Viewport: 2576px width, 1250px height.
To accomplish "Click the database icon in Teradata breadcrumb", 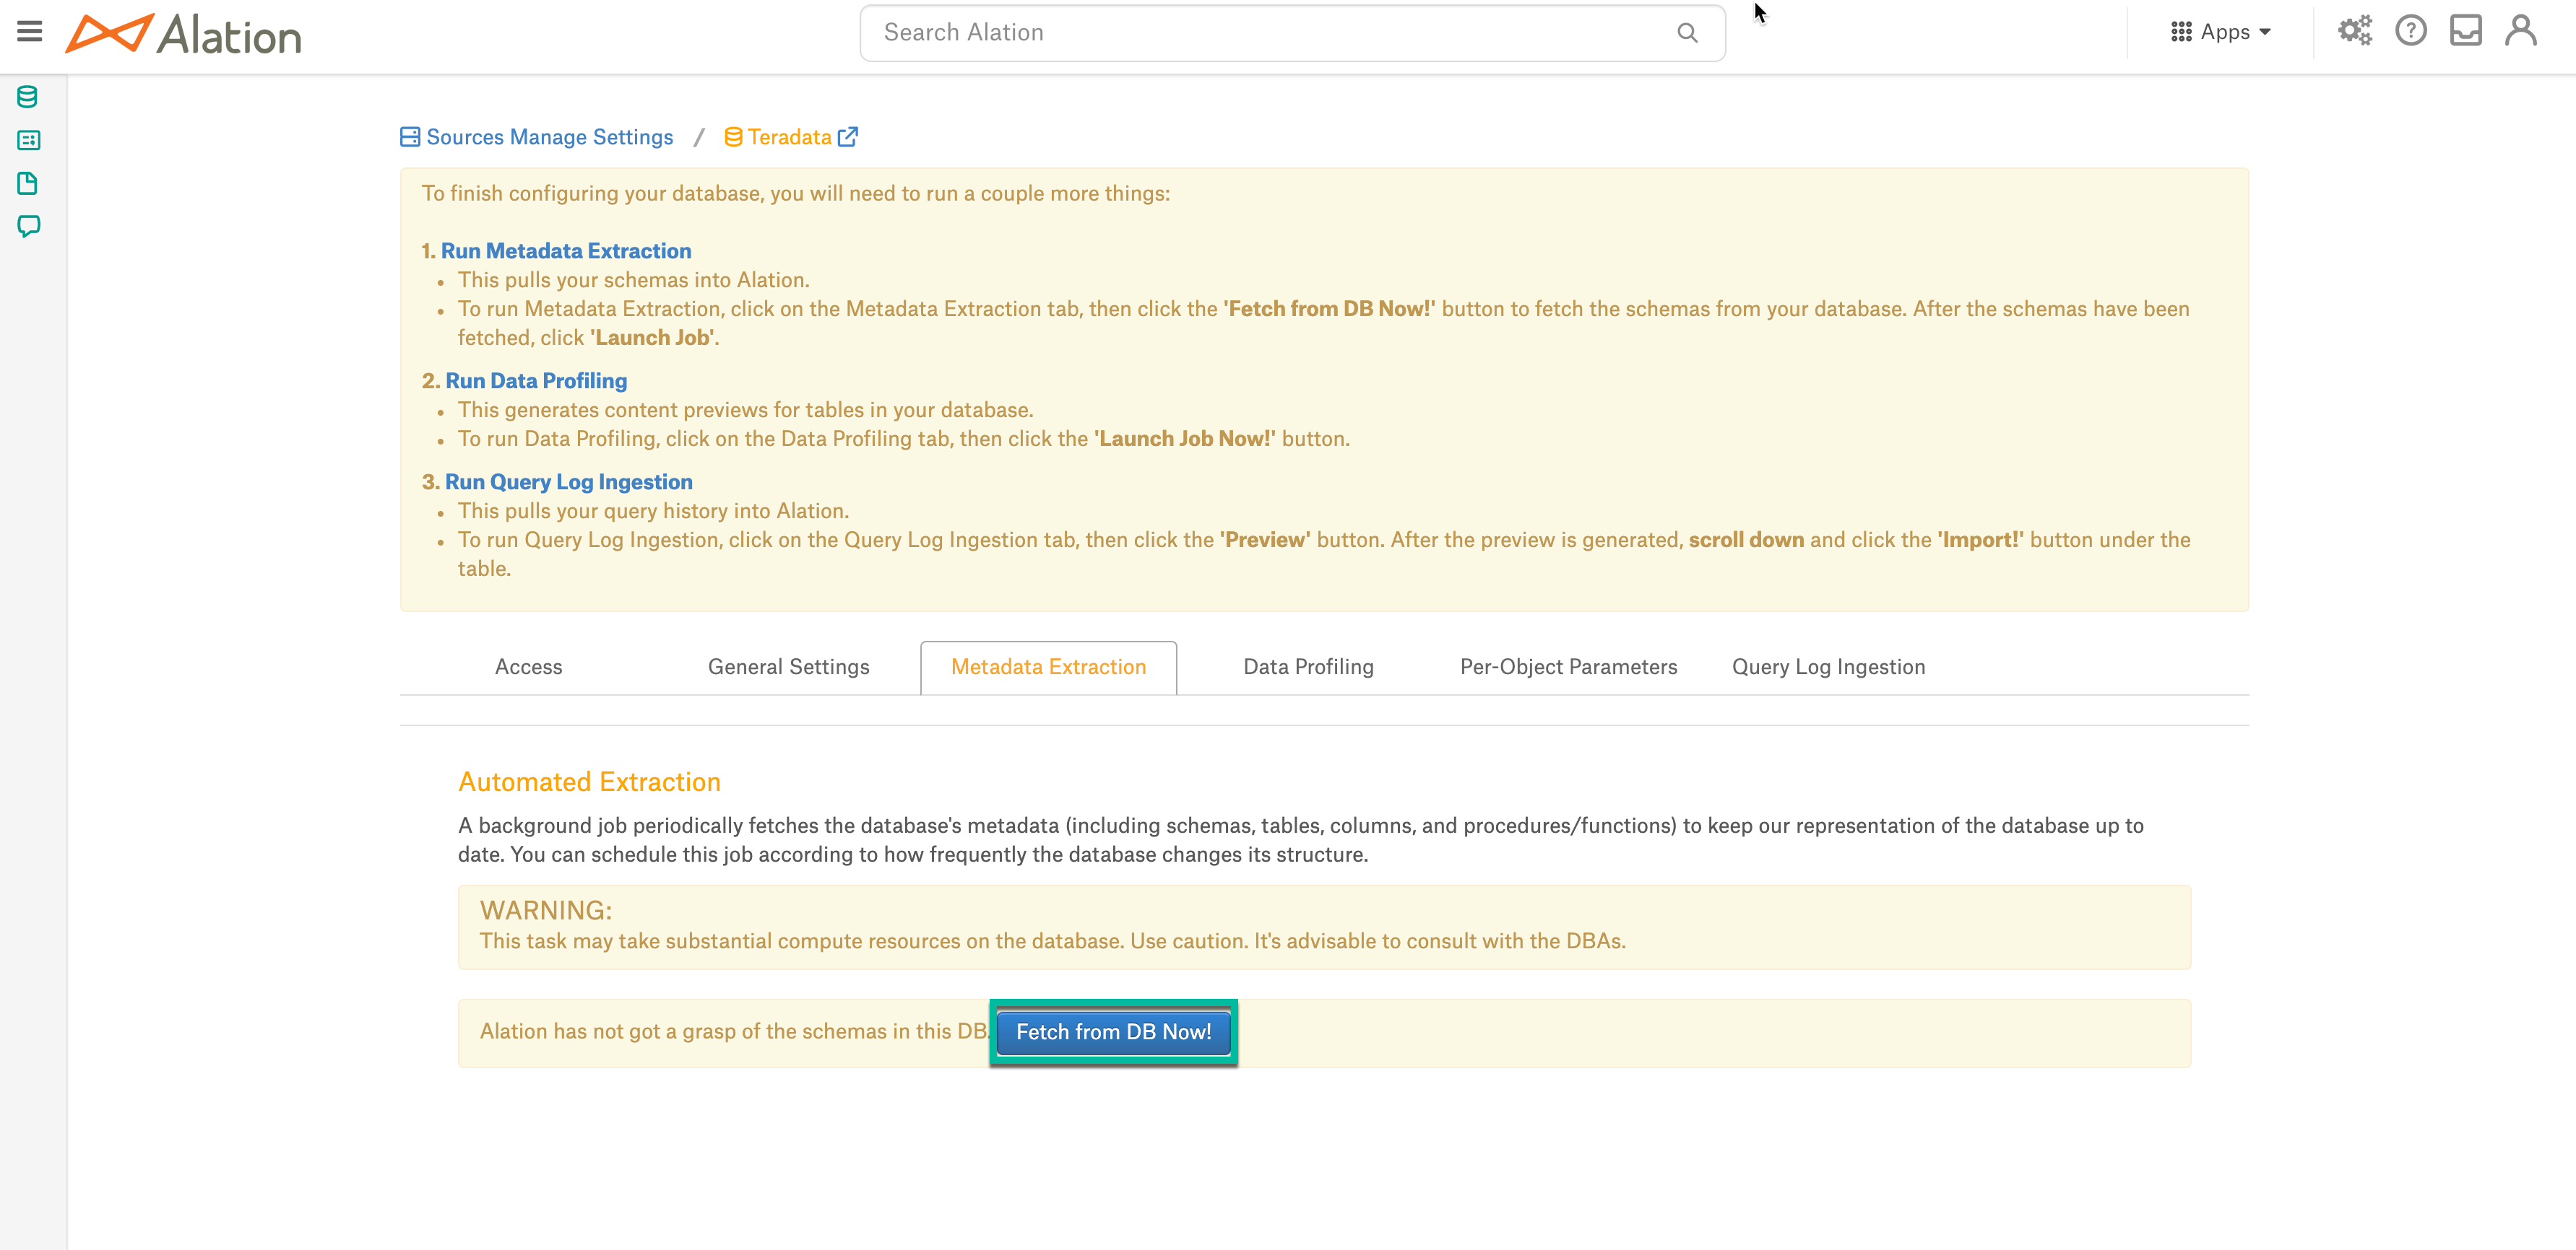I will (733, 137).
